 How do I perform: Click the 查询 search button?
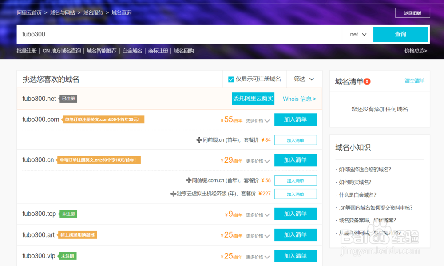400,34
